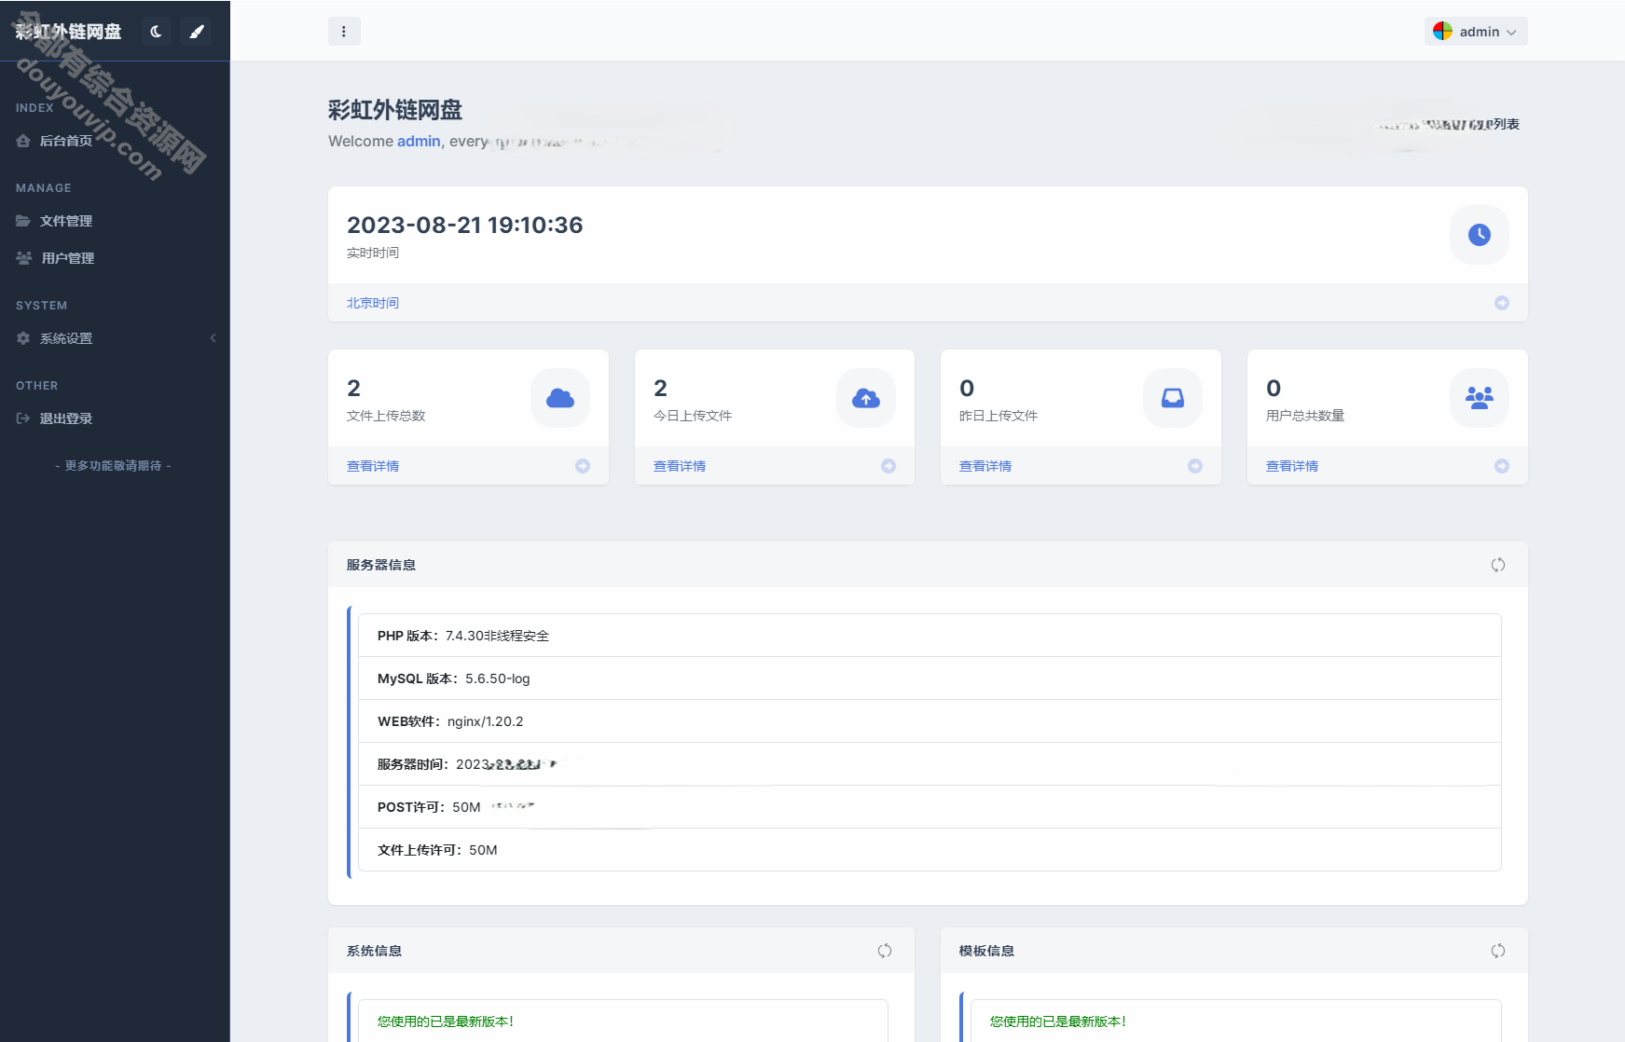Expand 系统设置 submenu
Viewport: 1625px width, 1042px height.
(115, 338)
